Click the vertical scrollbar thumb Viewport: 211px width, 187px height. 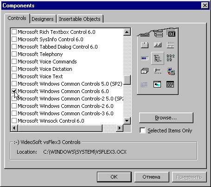(127, 80)
